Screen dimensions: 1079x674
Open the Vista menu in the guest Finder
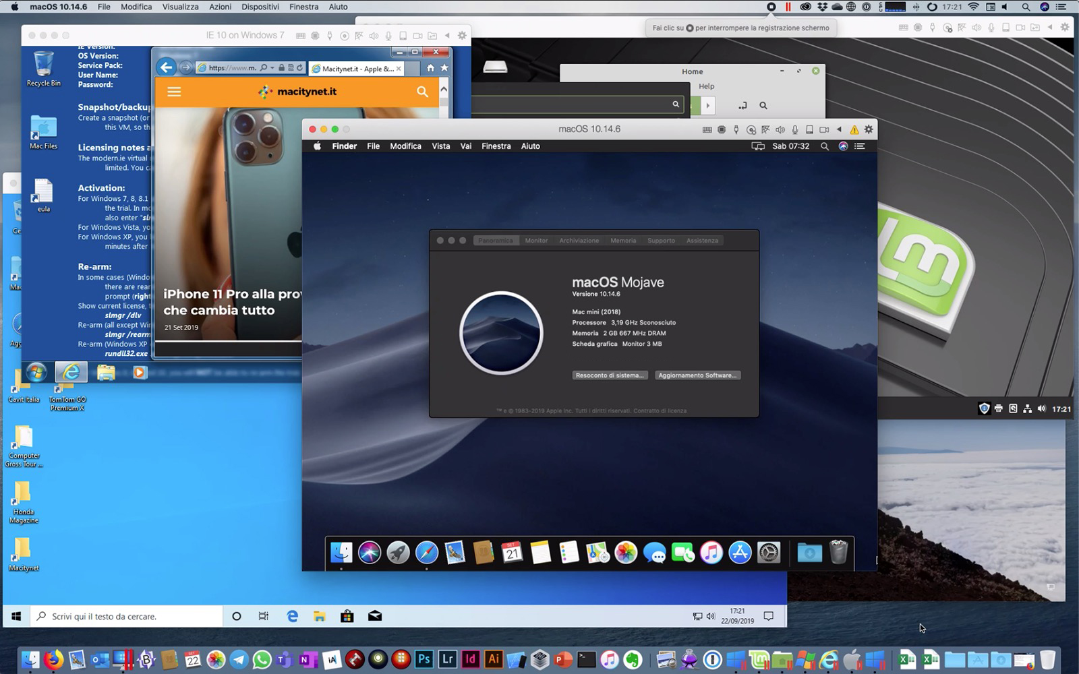point(440,146)
